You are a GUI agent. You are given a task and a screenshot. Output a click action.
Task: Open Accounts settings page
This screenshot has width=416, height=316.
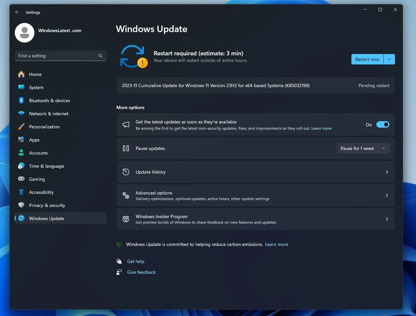pyautogui.click(x=61, y=153)
